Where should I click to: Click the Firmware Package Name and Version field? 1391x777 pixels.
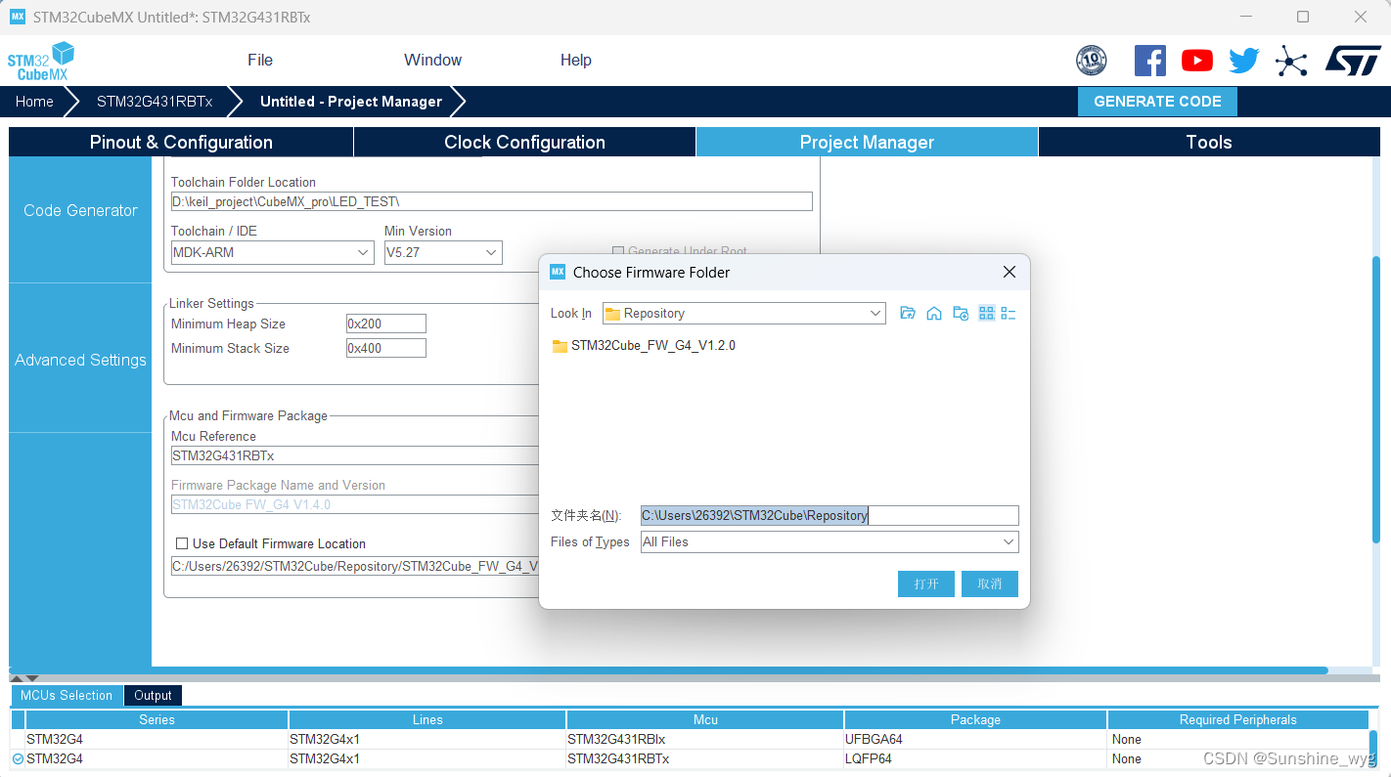click(x=355, y=504)
